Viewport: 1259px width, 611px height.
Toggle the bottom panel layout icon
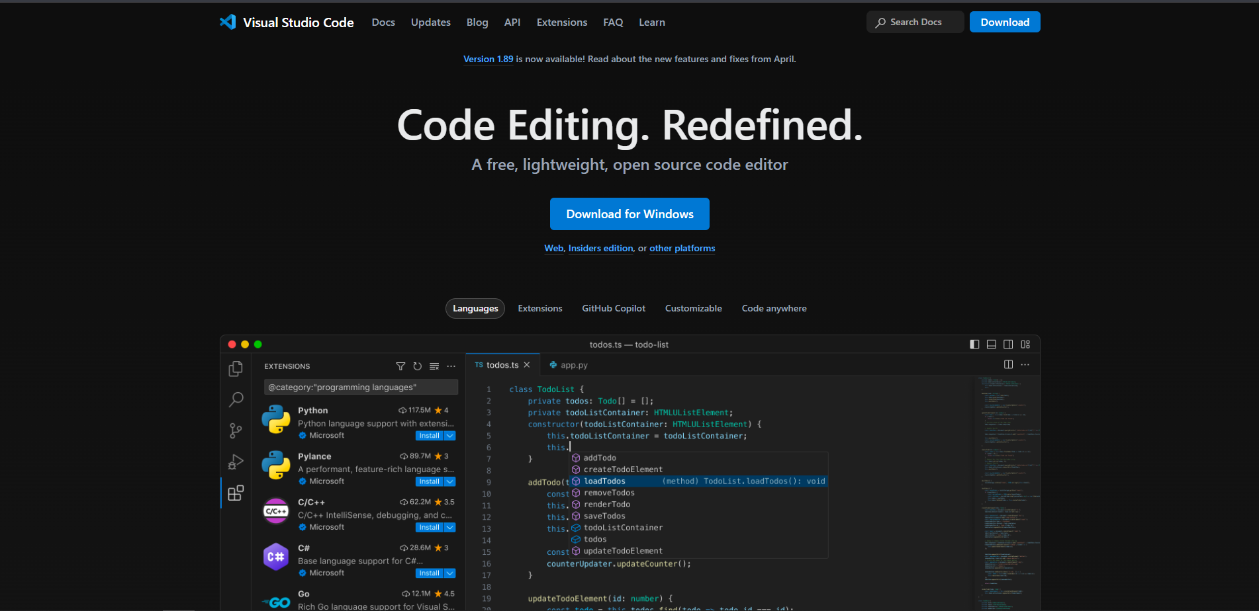coord(992,345)
